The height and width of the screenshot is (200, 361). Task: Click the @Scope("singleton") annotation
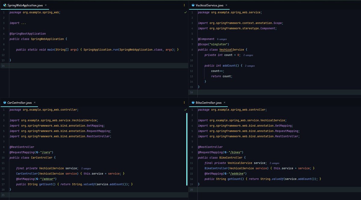tap(214, 44)
